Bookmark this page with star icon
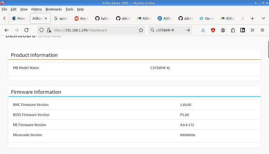The height and width of the screenshot is (154, 269). coord(141,30)
